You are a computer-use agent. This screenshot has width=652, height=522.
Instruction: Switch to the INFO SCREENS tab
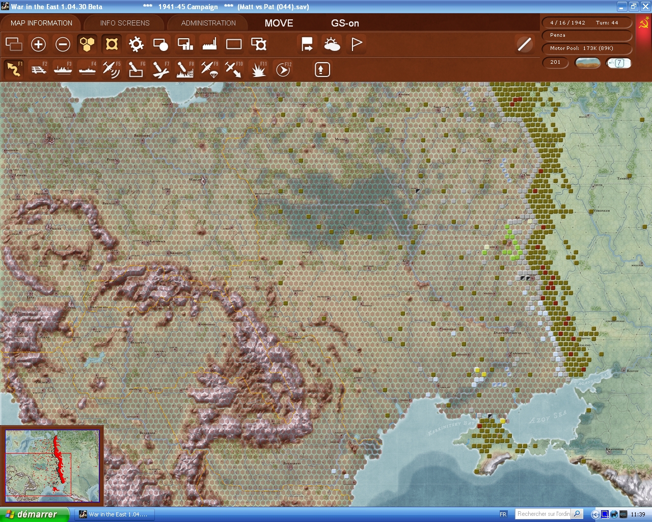[125, 23]
